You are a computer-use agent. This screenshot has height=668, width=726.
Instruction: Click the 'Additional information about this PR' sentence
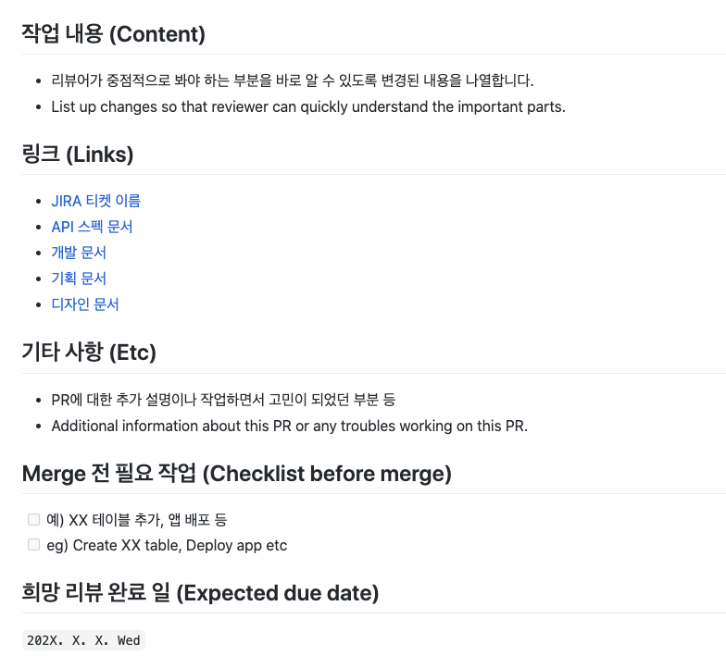click(289, 426)
